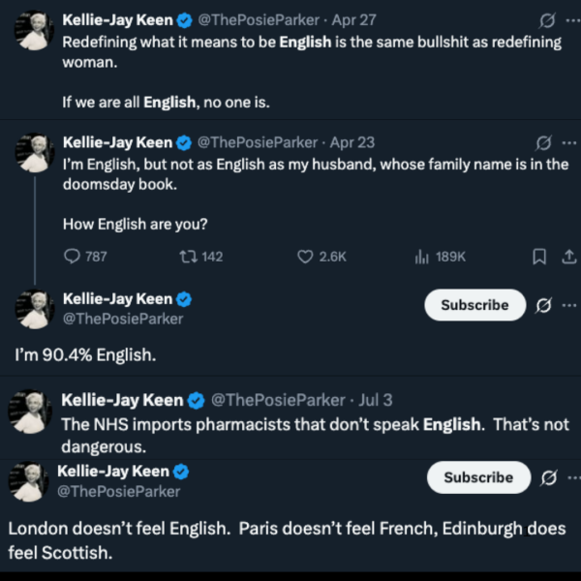Open view analytics showing 189K
This screenshot has width=581, height=581.
click(422, 257)
